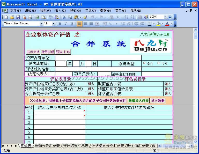Viewport: 199px width, 154px height.
Task: Click the Help question mark icon
Action: 170,17
